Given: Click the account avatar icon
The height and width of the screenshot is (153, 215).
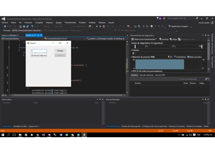Looking at the screenshot, I should point(212,23).
